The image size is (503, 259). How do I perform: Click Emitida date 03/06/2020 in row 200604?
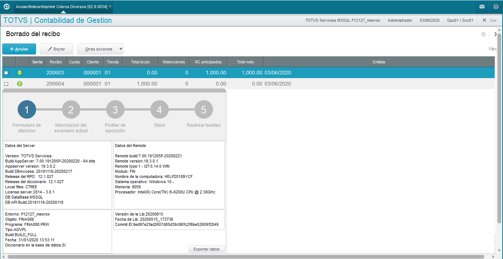[278, 84]
